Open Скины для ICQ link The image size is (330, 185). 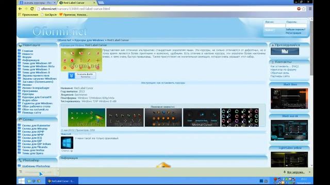tap(32, 138)
